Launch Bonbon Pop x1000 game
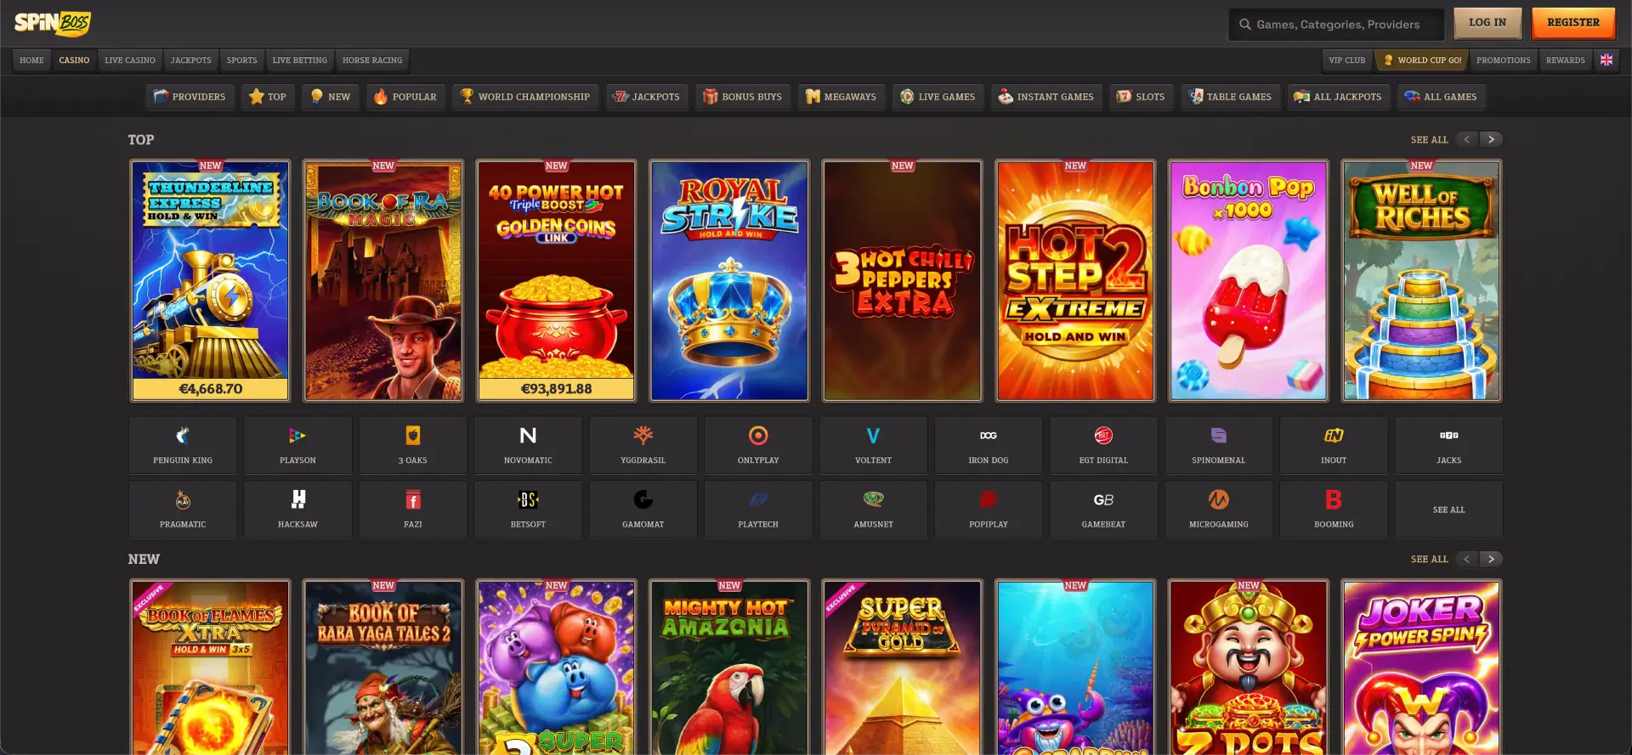1632x755 pixels. coord(1248,280)
